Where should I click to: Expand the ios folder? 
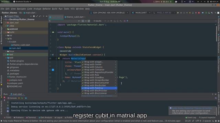click(x=6, y=36)
